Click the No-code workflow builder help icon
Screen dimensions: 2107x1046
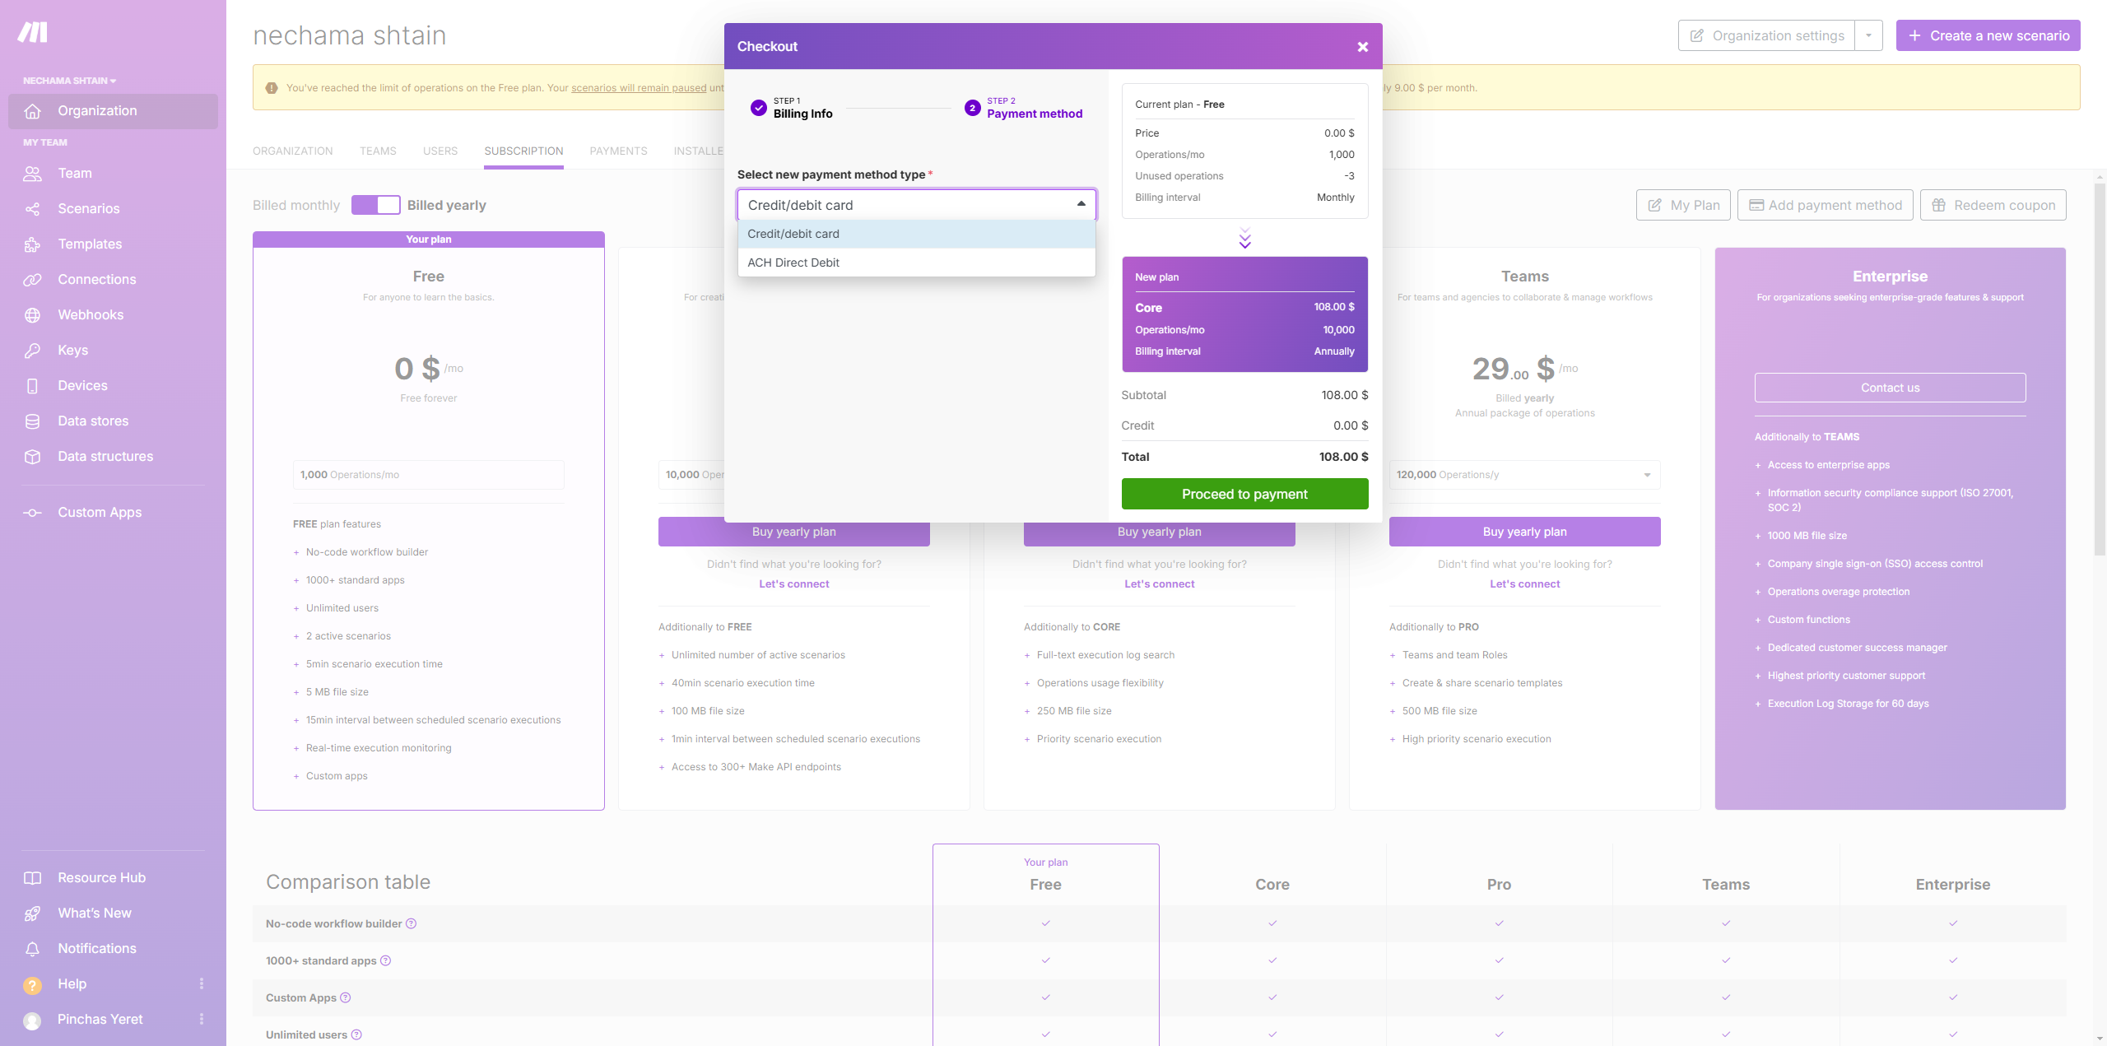(411, 923)
